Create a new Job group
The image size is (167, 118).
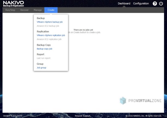(41, 68)
